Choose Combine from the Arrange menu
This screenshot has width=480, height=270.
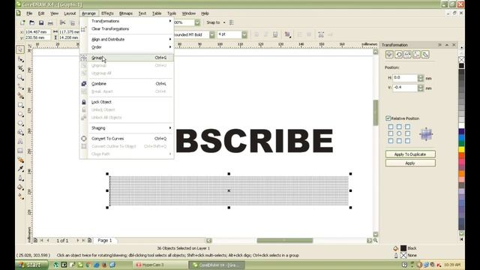(127, 83)
